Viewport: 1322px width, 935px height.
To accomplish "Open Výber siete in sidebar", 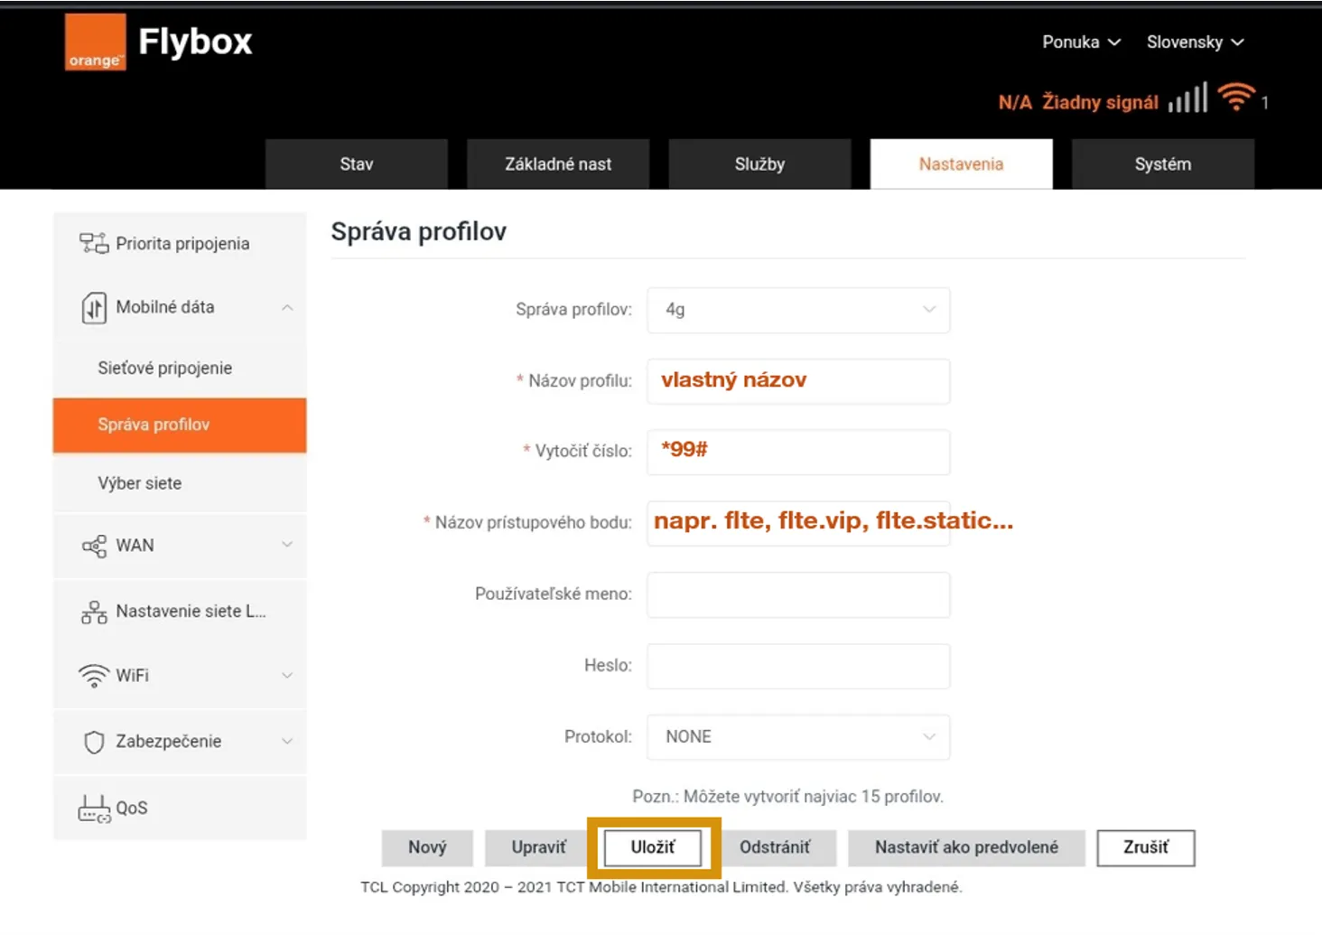I will point(180,483).
